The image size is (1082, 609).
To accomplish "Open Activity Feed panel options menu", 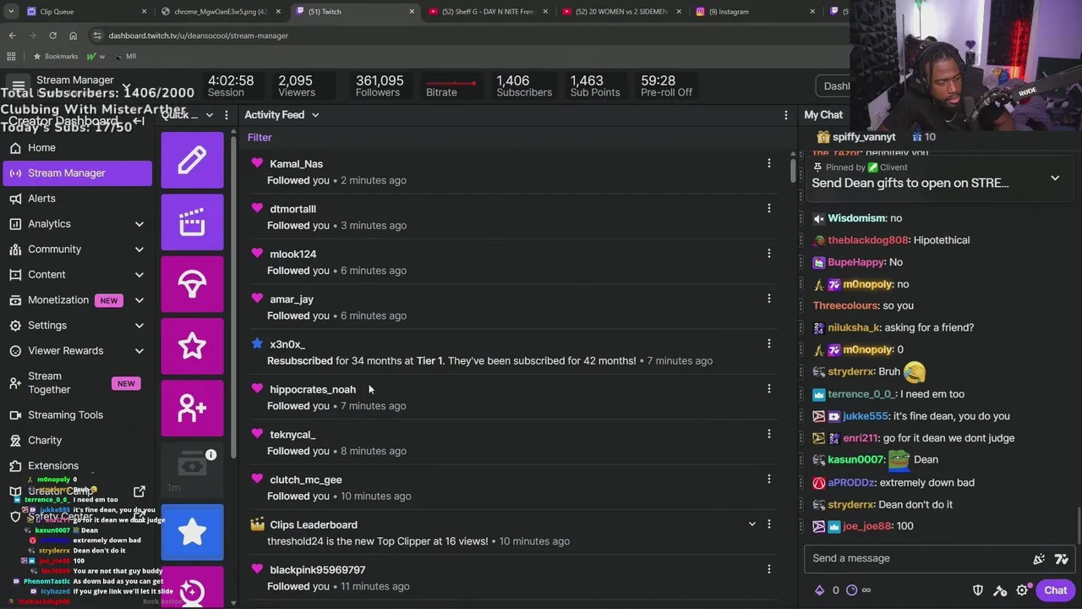I will click(786, 115).
